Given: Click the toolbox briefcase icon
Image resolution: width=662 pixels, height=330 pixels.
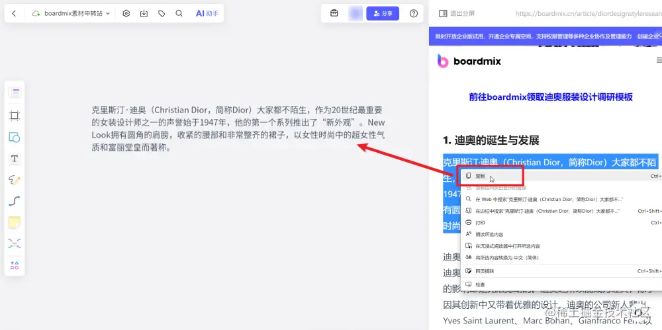Looking at the screenshot, I should point(334,13).
